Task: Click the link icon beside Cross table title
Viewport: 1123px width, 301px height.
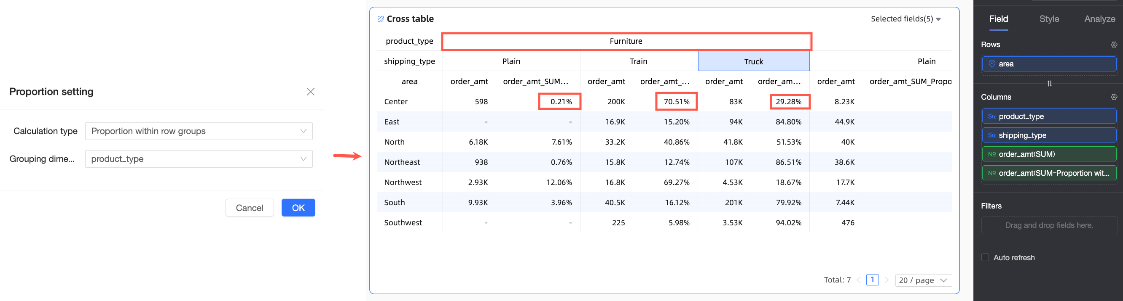Action: click(380, 19)
